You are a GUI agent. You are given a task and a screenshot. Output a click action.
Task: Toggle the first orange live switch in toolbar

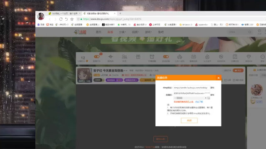(97, 57)
